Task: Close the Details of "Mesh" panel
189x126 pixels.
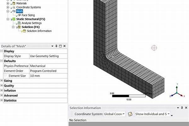Action: tap(65, 46)
